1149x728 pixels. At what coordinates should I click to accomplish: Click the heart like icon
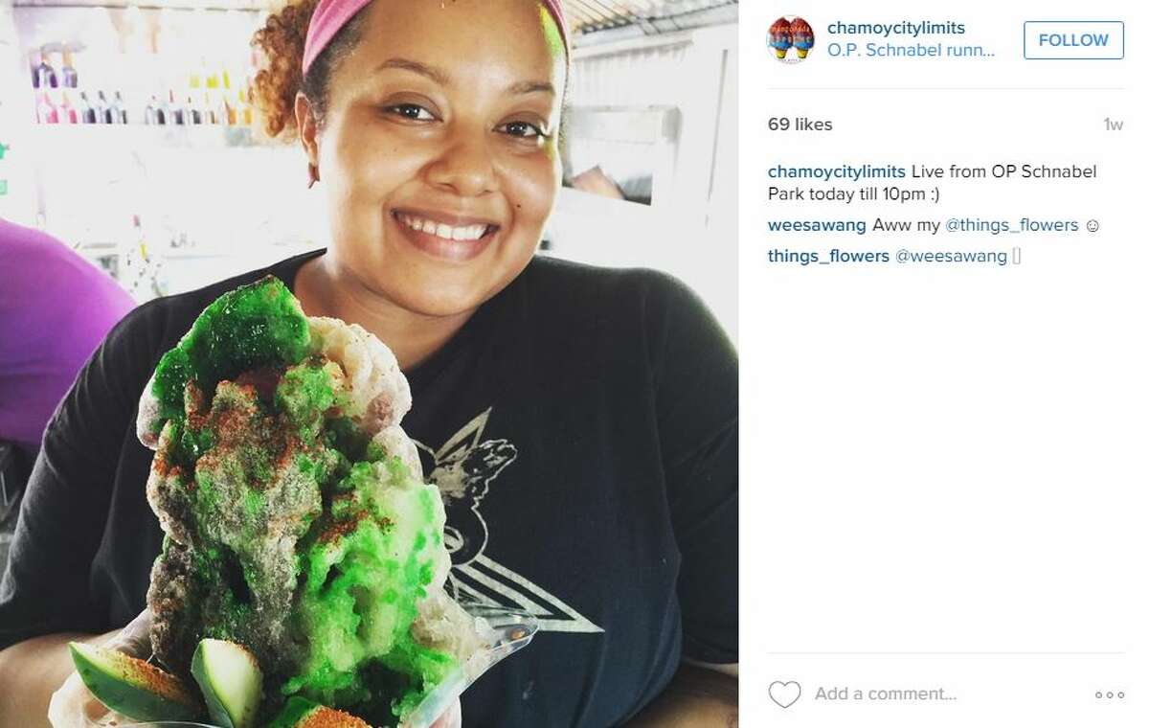click(x=784, y=694)
